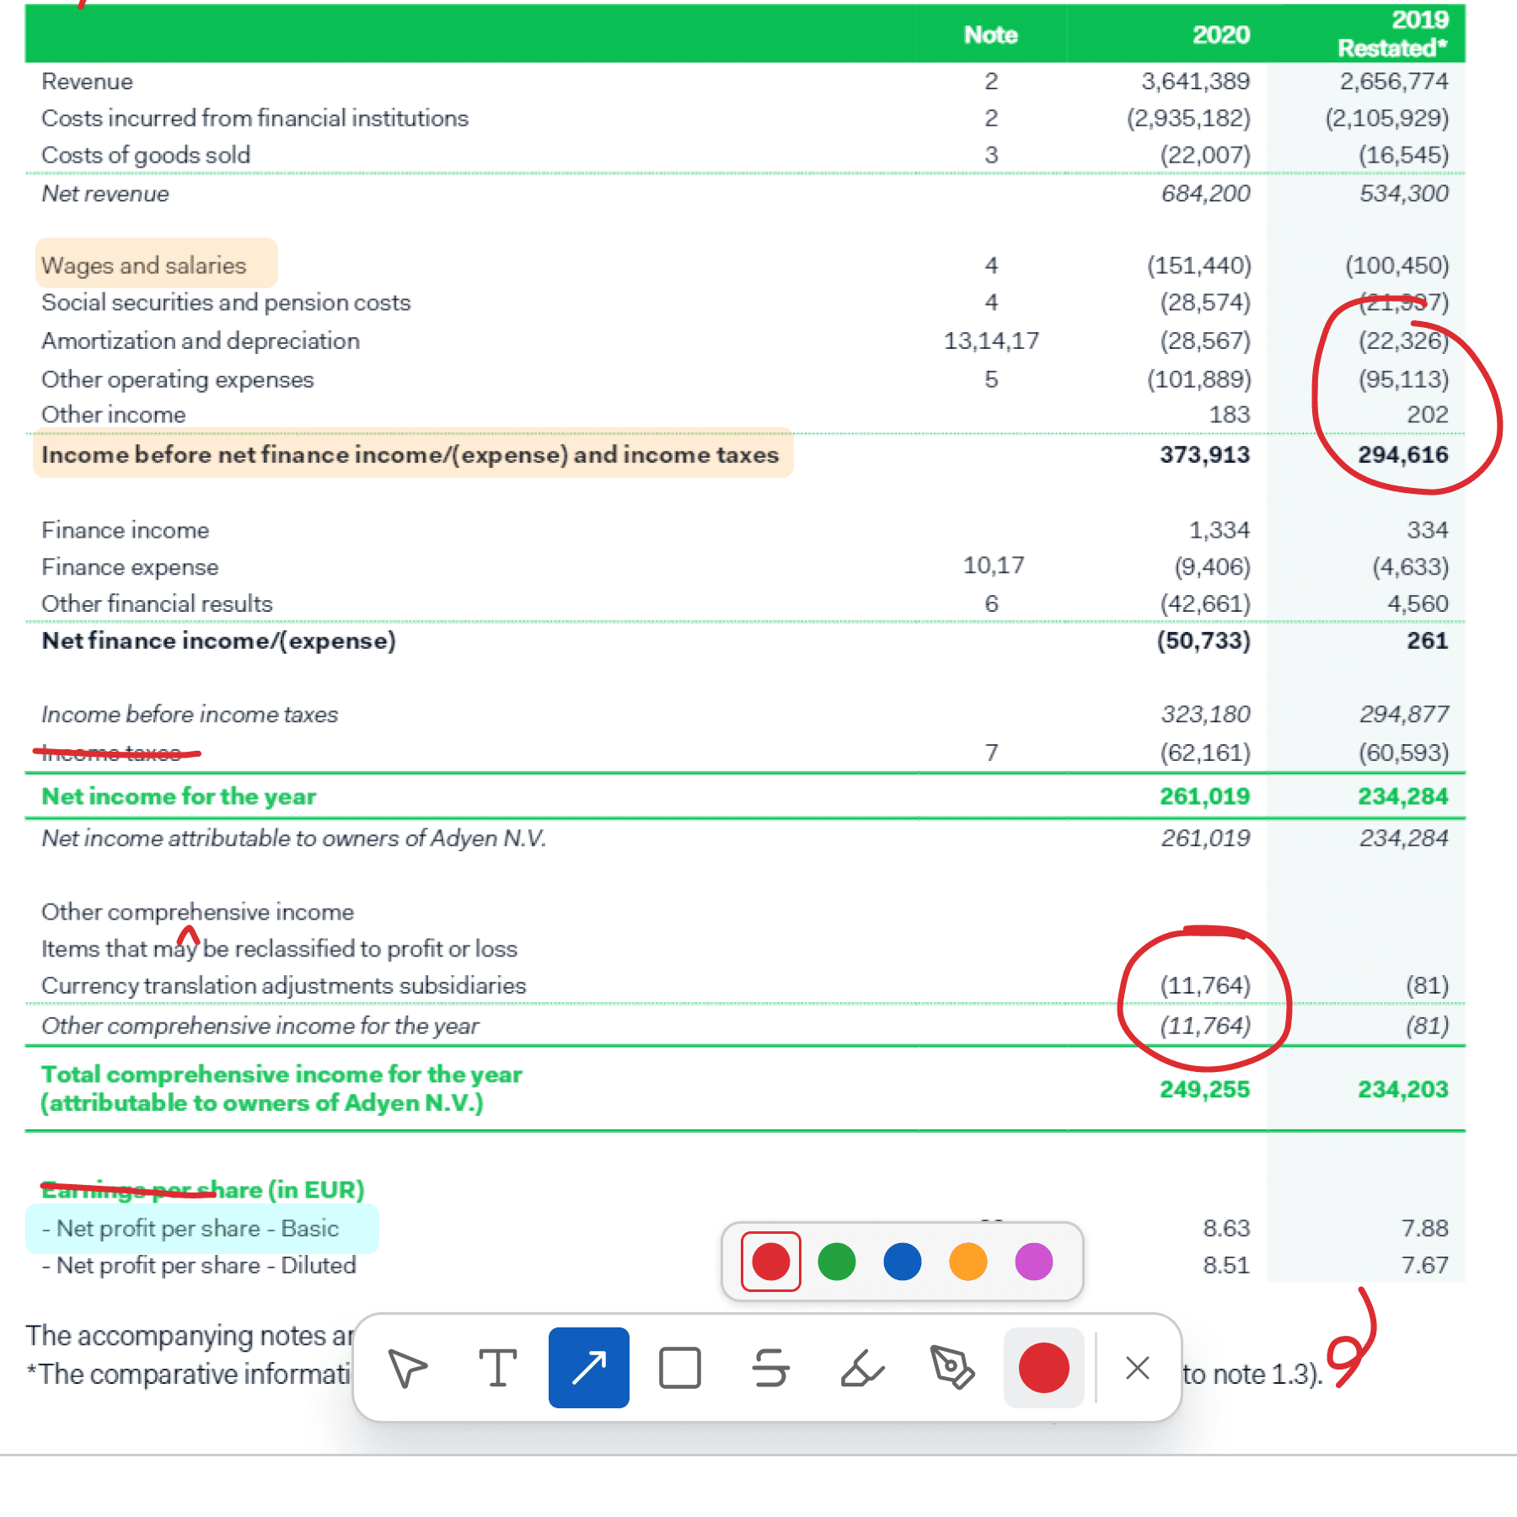The image size is (1517, 1517).
Task: Choose the blue color swatch
Action: (902, 1262)
